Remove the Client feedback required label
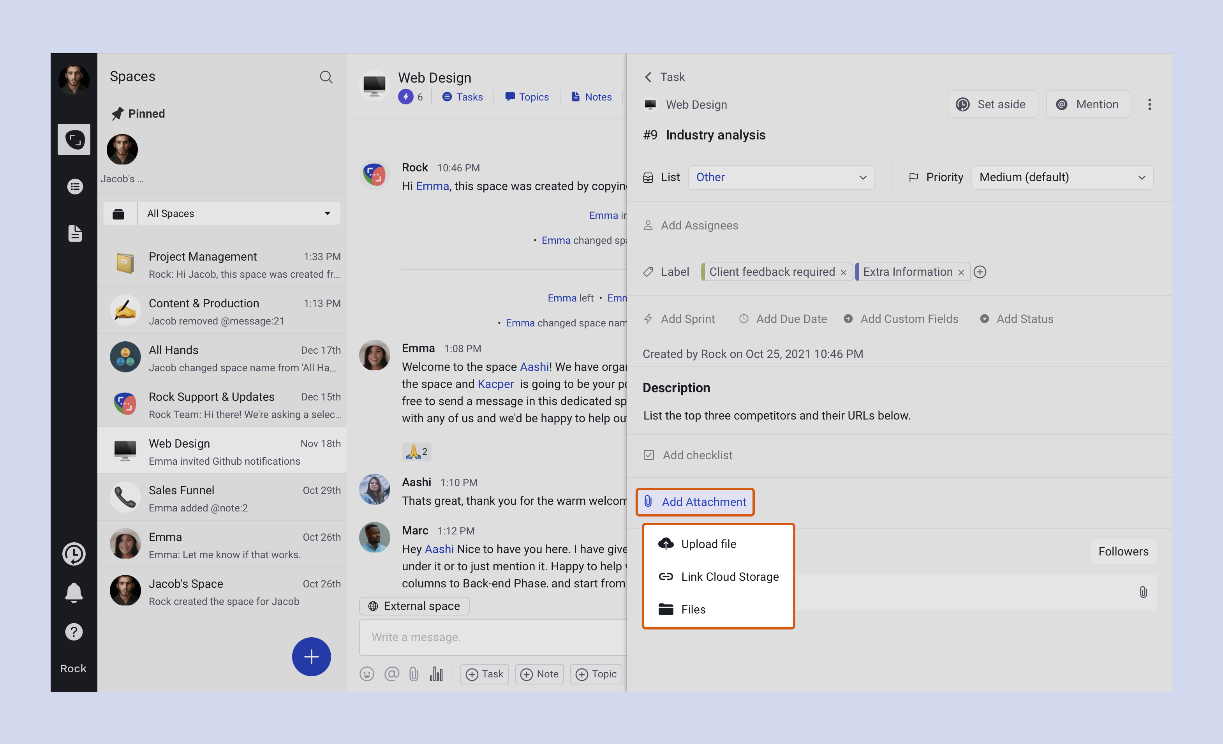The height and width of the screenshot is (744, 1223). pyautogui.click(x=843, y=273)
